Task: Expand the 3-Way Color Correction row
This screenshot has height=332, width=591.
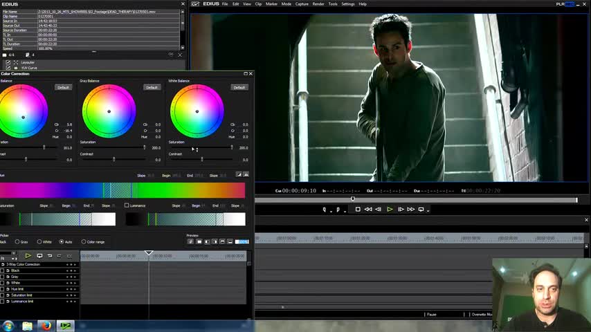Action: [x=3, y=264]
